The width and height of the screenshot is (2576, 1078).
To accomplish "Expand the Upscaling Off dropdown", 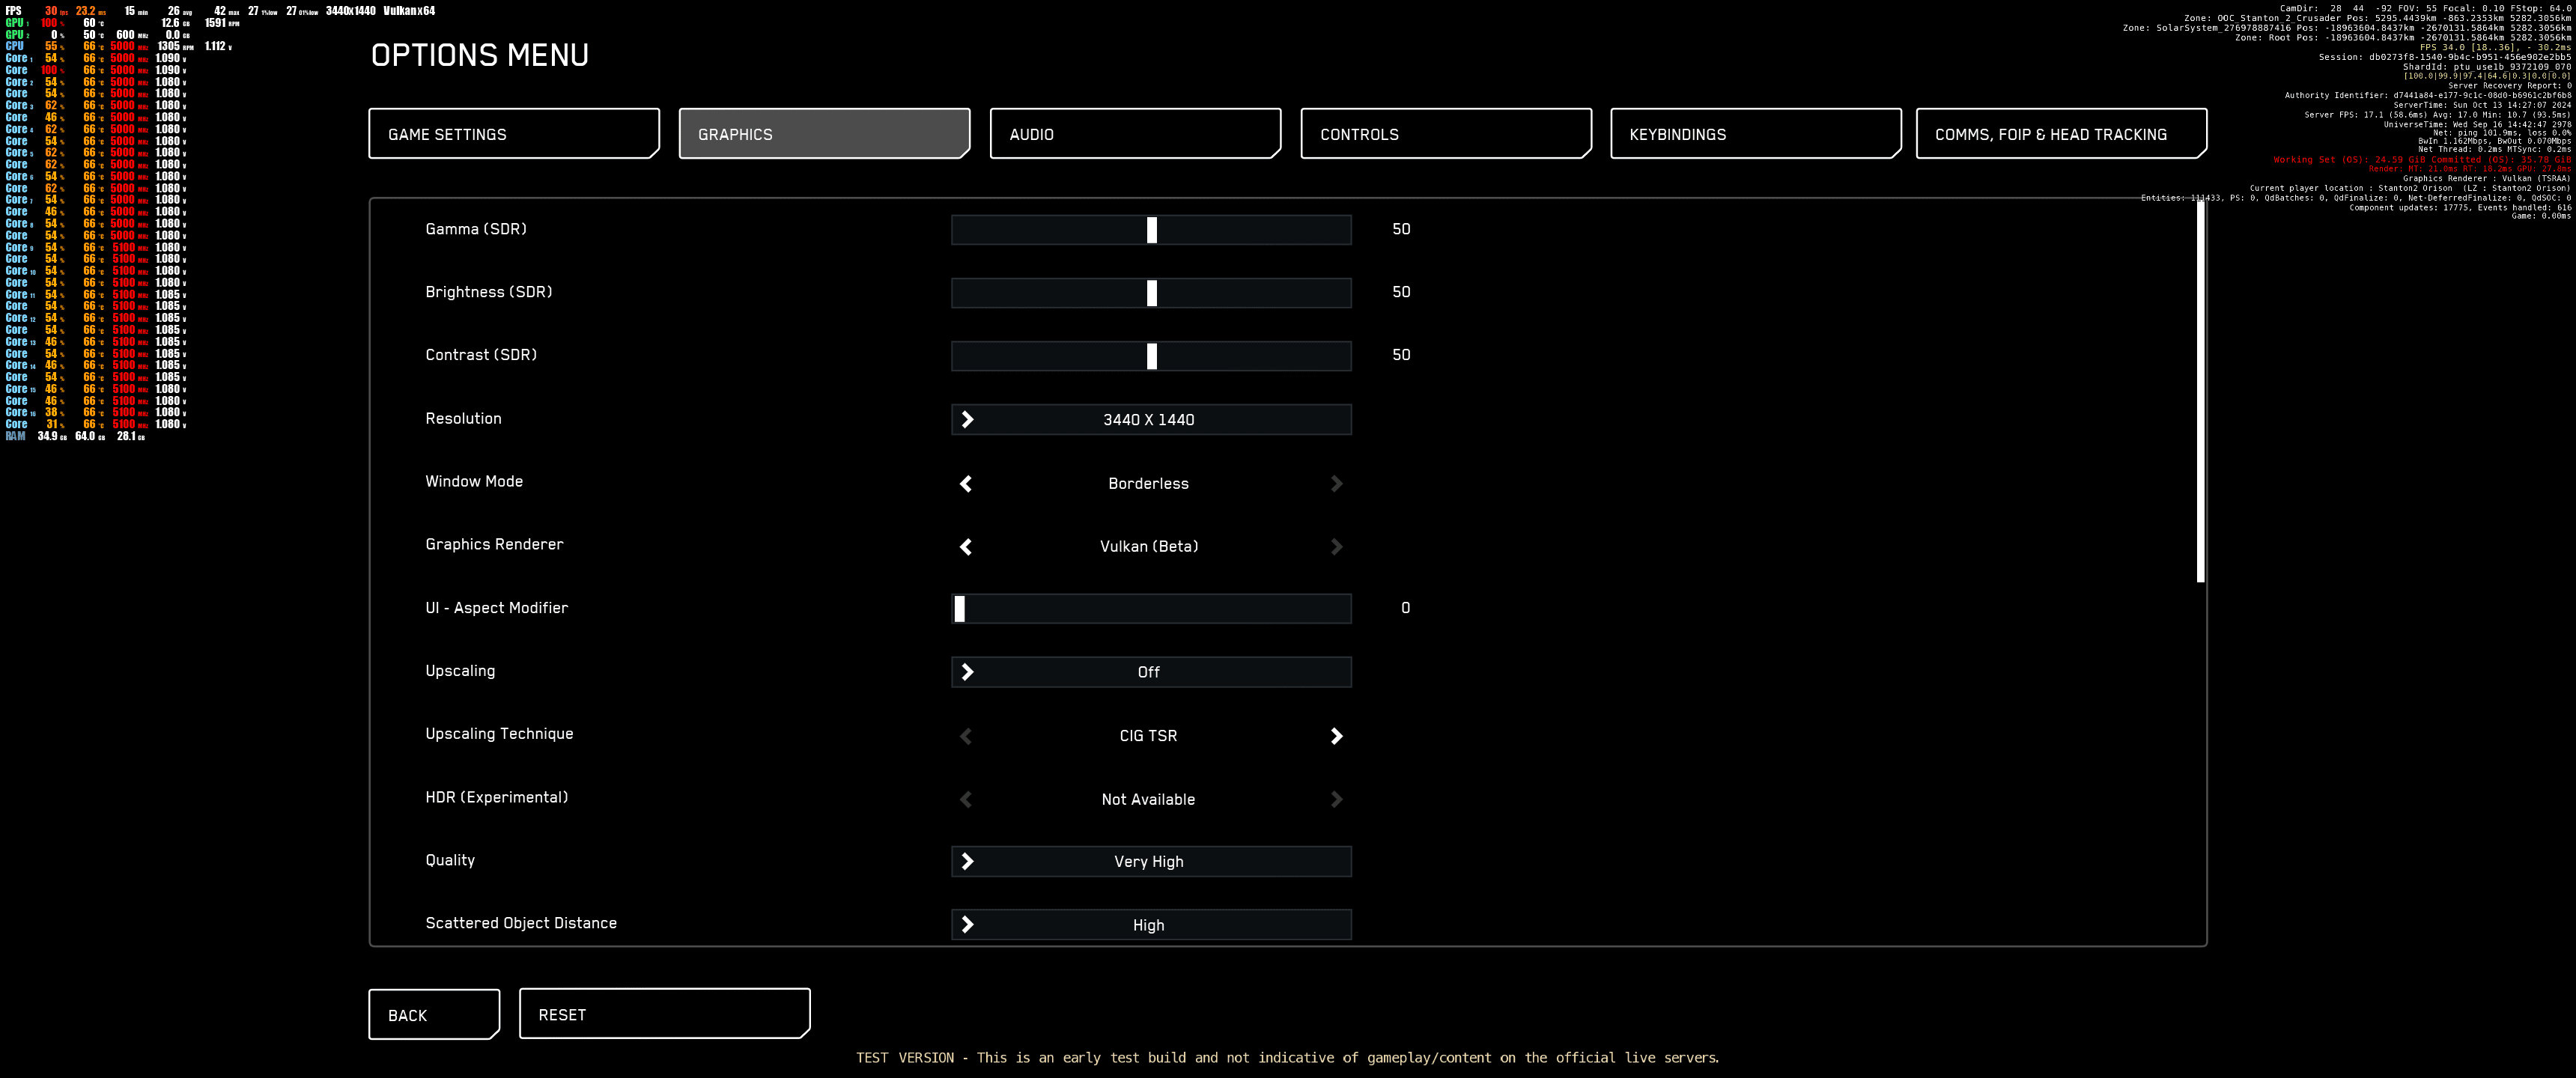I will click(x=1150, y=672).
